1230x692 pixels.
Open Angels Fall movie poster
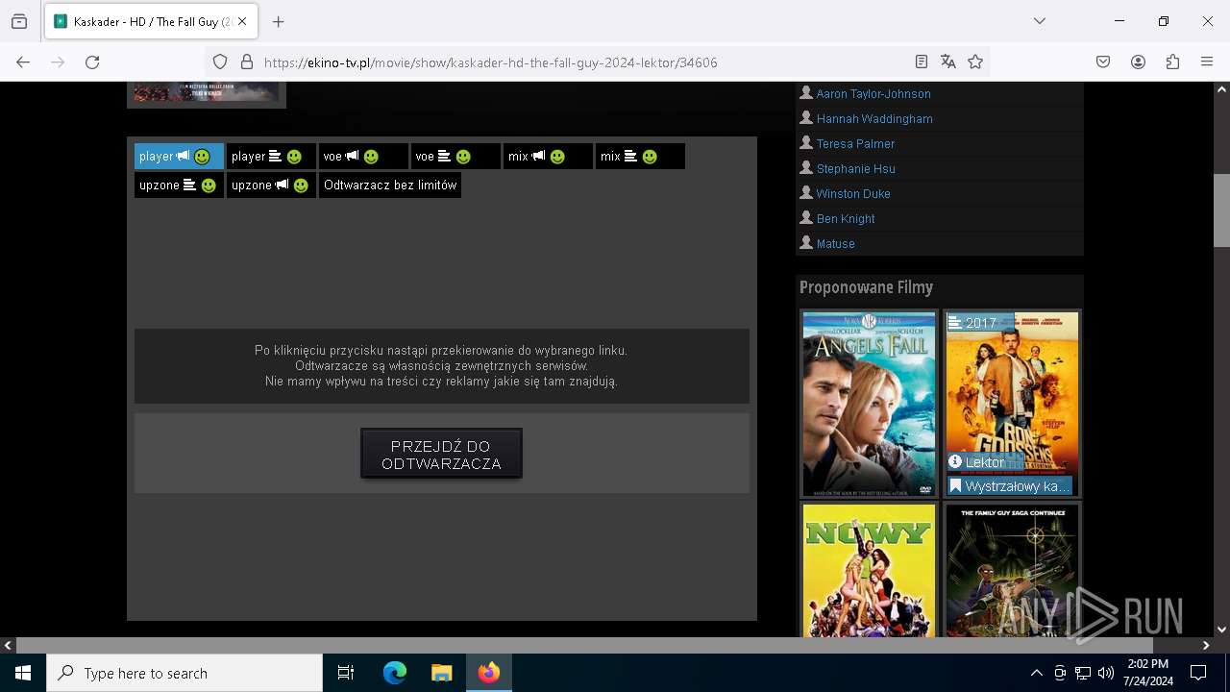coord(869,404)
